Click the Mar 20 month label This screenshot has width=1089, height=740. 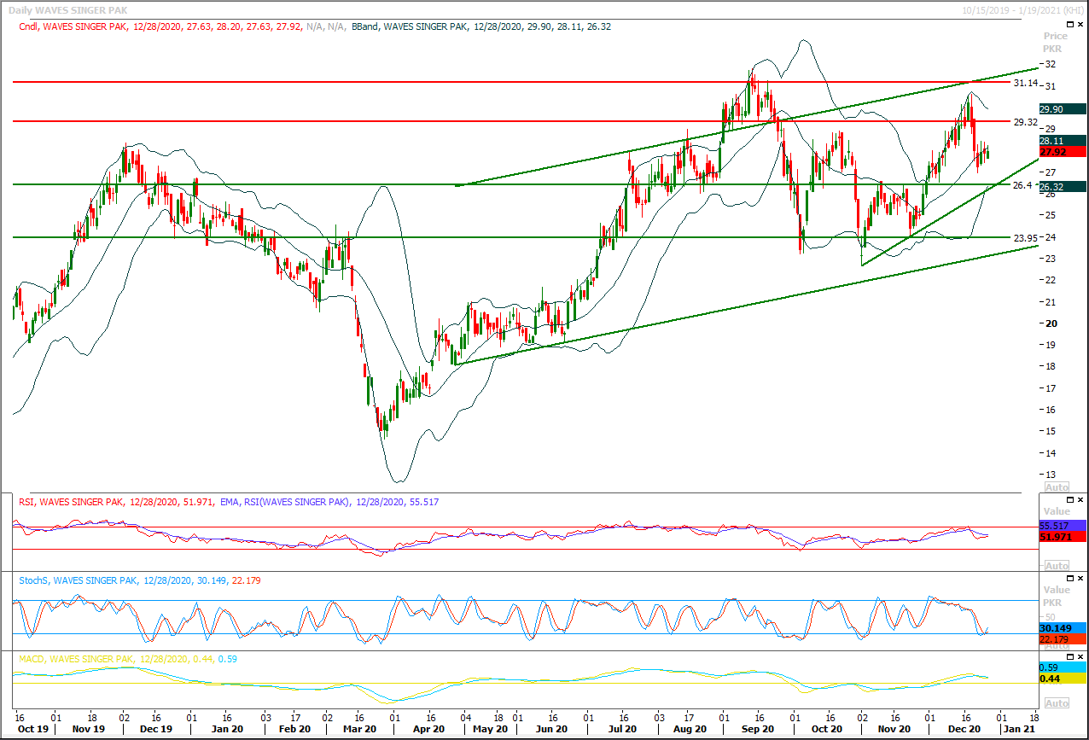[359, 730]
